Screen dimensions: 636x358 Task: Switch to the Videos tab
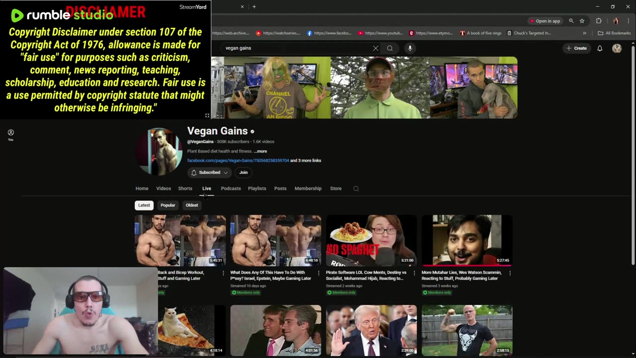tap(163, 188)
